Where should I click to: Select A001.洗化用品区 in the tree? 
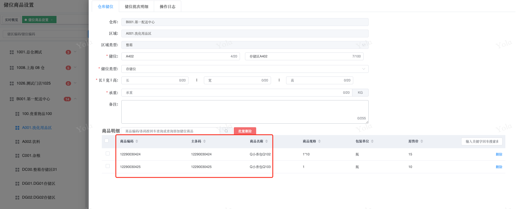tap(37, 128)
